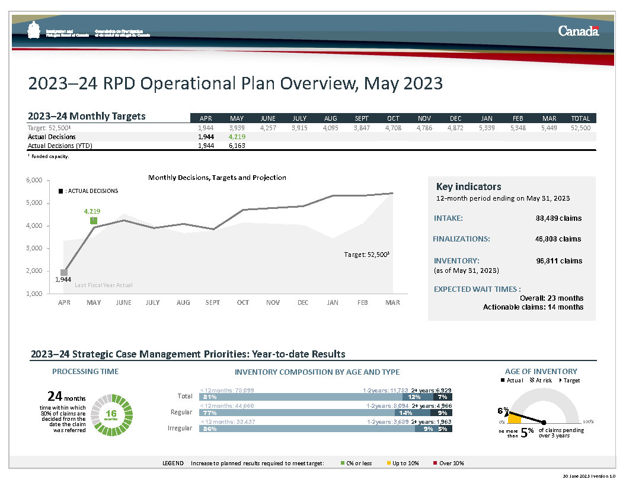Click the gray 1,944 April data marker
The height and width of the screenshot is (483, 626).
pos(64,272)
